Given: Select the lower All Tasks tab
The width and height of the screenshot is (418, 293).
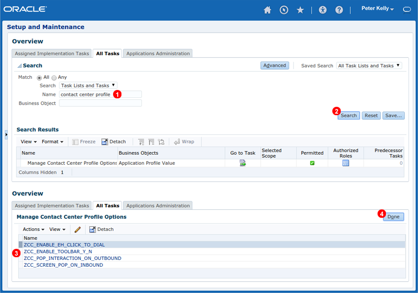Looking at the screenshot, I should (108, 206).
